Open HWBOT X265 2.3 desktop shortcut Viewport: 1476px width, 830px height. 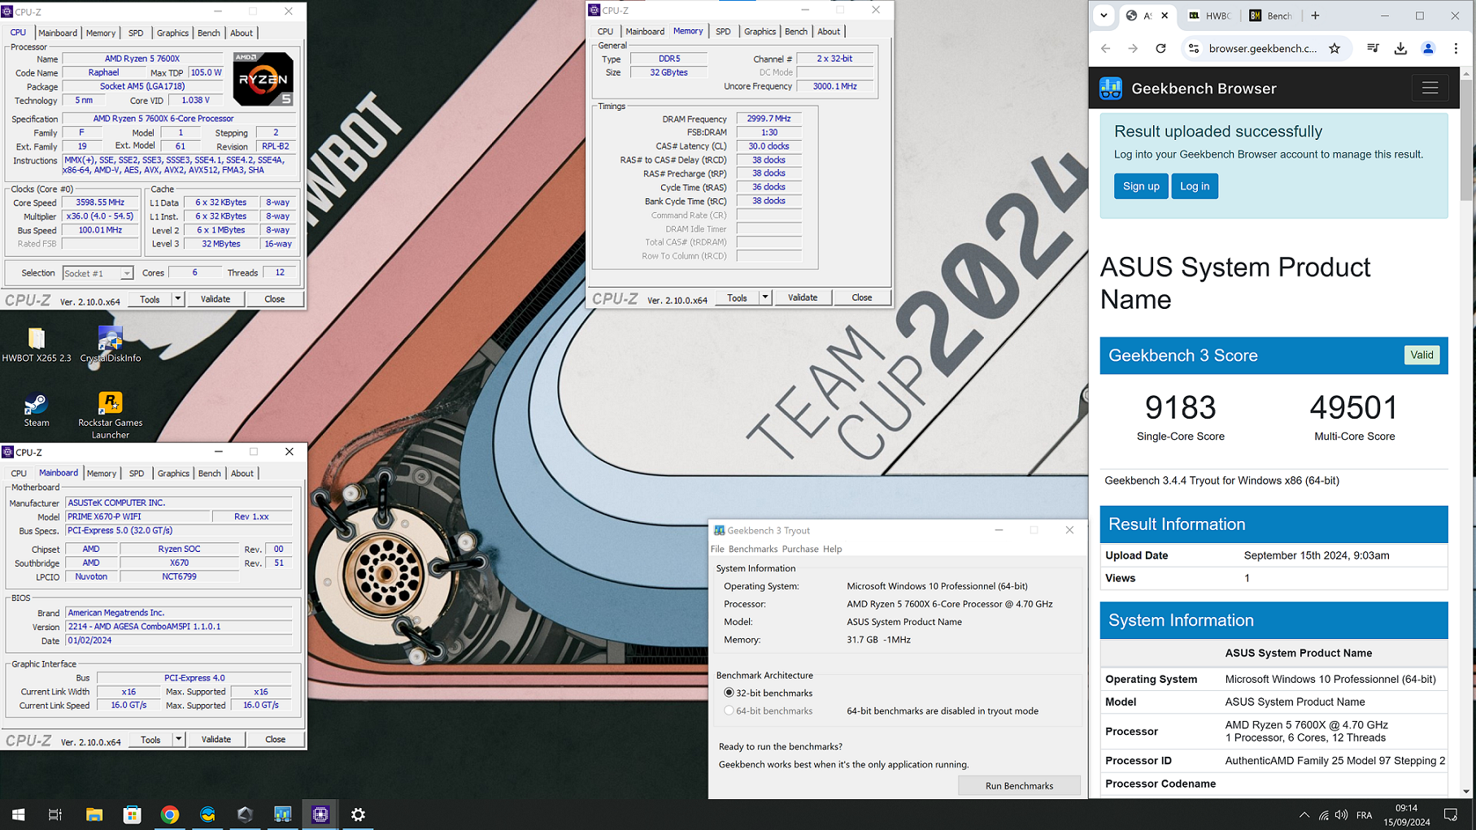[37, 344]
